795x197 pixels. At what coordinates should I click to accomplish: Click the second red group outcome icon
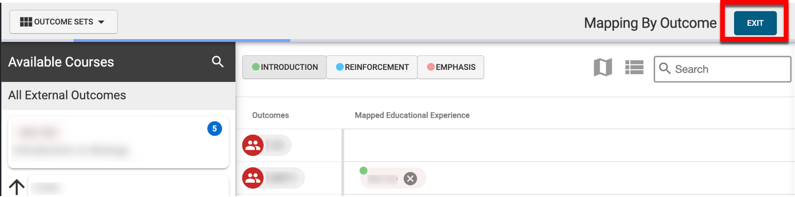tap(253, 178)
